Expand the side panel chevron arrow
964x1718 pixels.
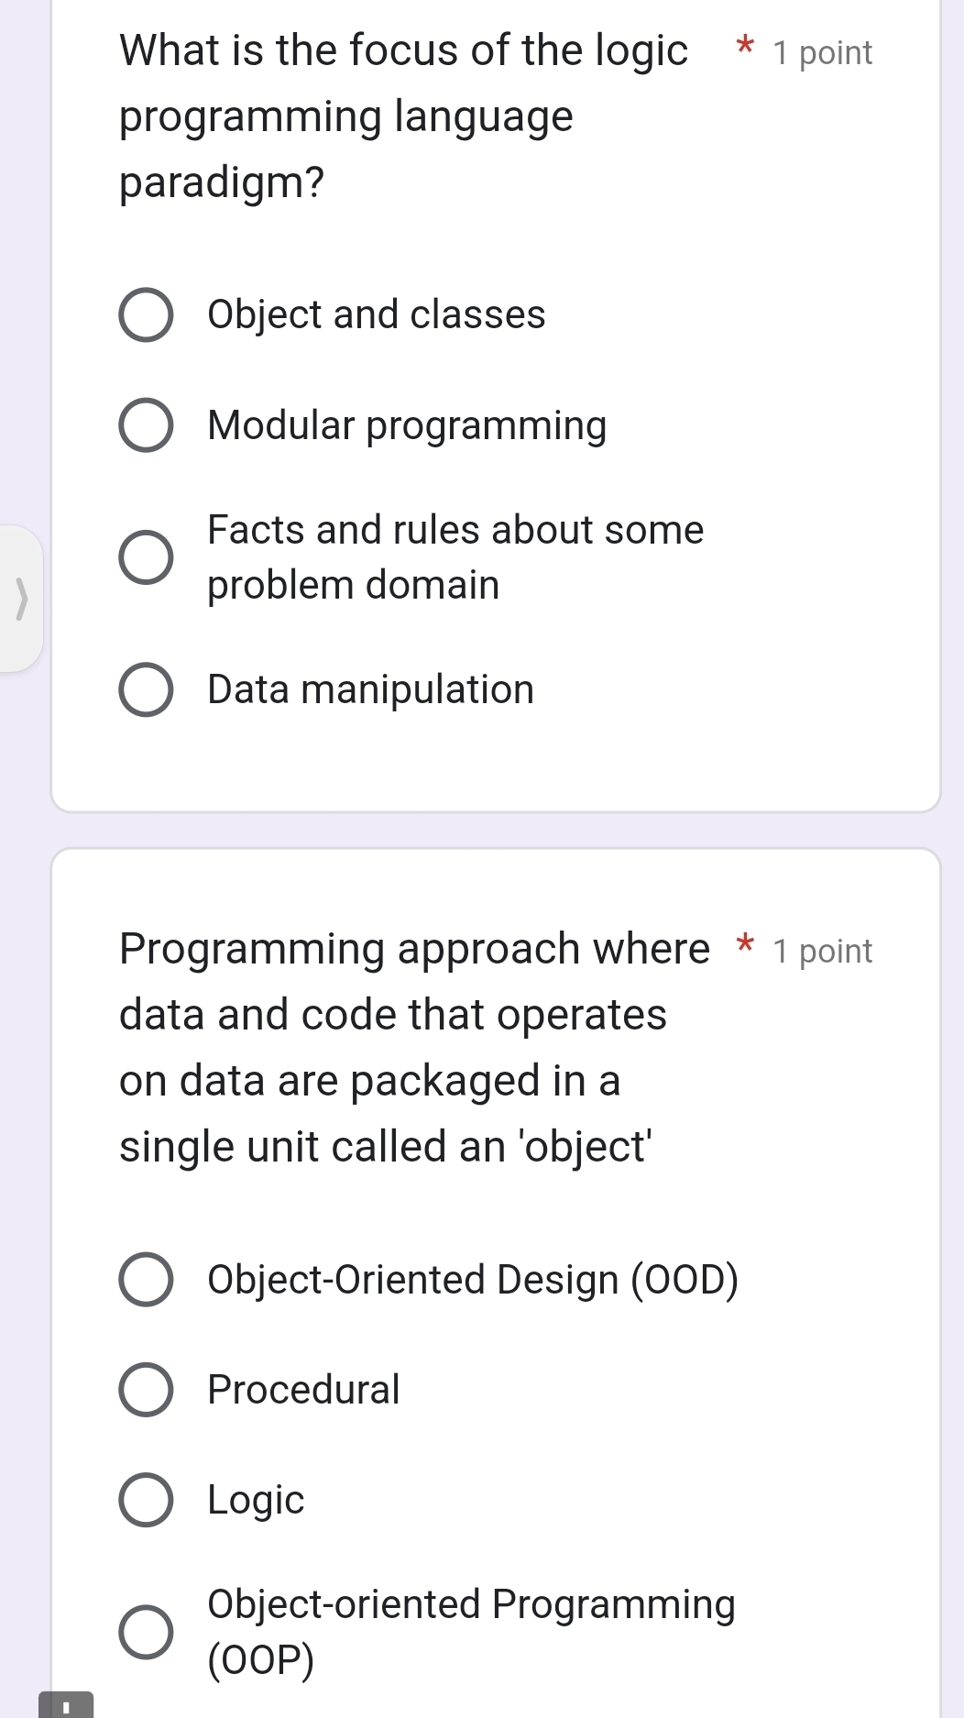pyautogui.click(x=21, y=598)
